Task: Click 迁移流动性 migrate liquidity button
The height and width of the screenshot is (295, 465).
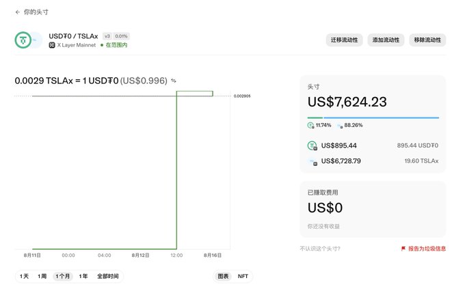Action: (344, 40)
